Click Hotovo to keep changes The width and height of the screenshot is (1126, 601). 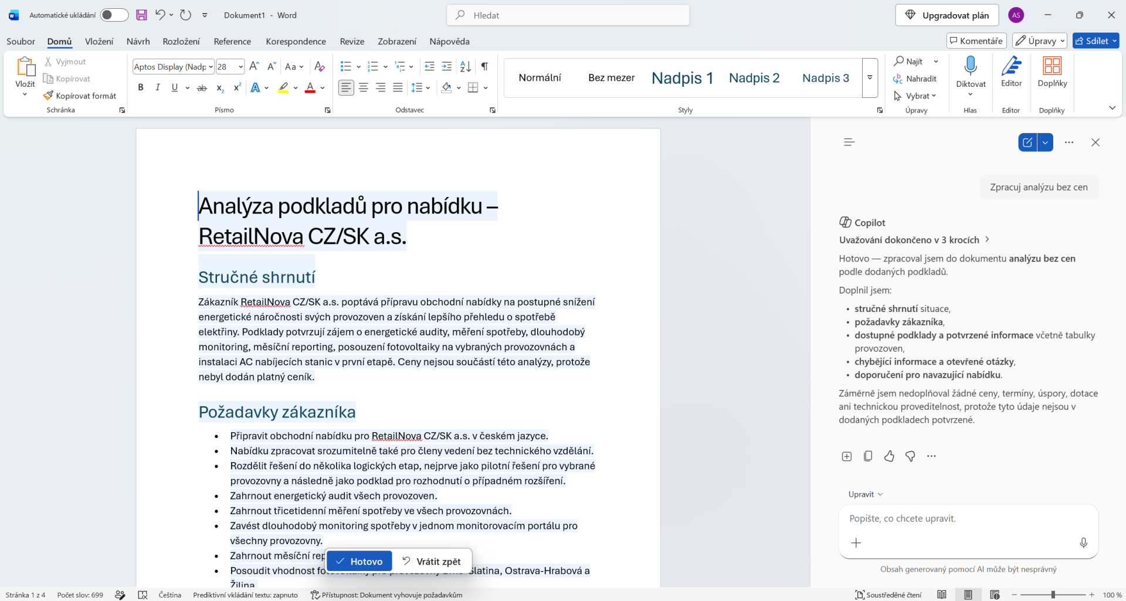pyautogui.click(x=359, y=561)
